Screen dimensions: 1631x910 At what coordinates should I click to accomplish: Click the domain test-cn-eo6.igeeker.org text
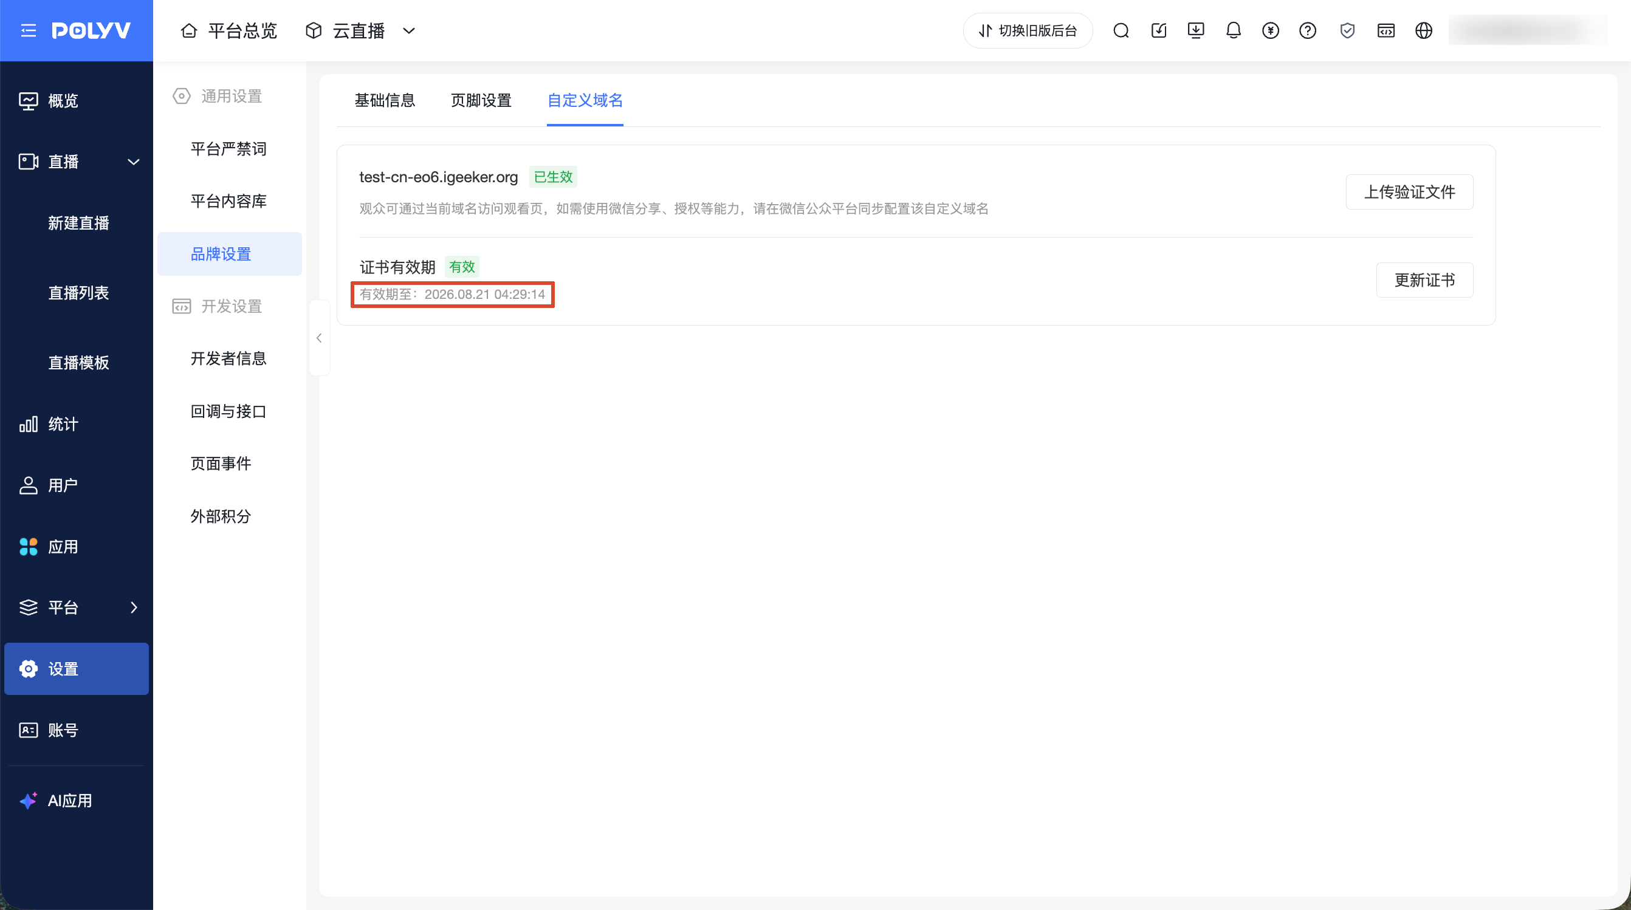click(x=439, y=177)
